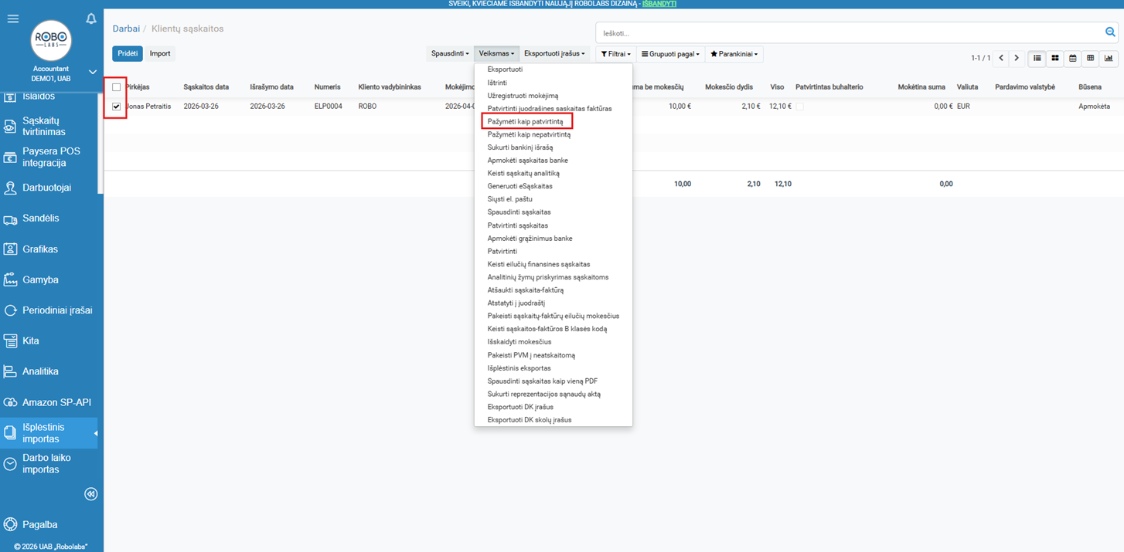Viewport: 1124px width, 552px height.
Task: Open Išplėstinis importas sidebar section
Action: 49,433
